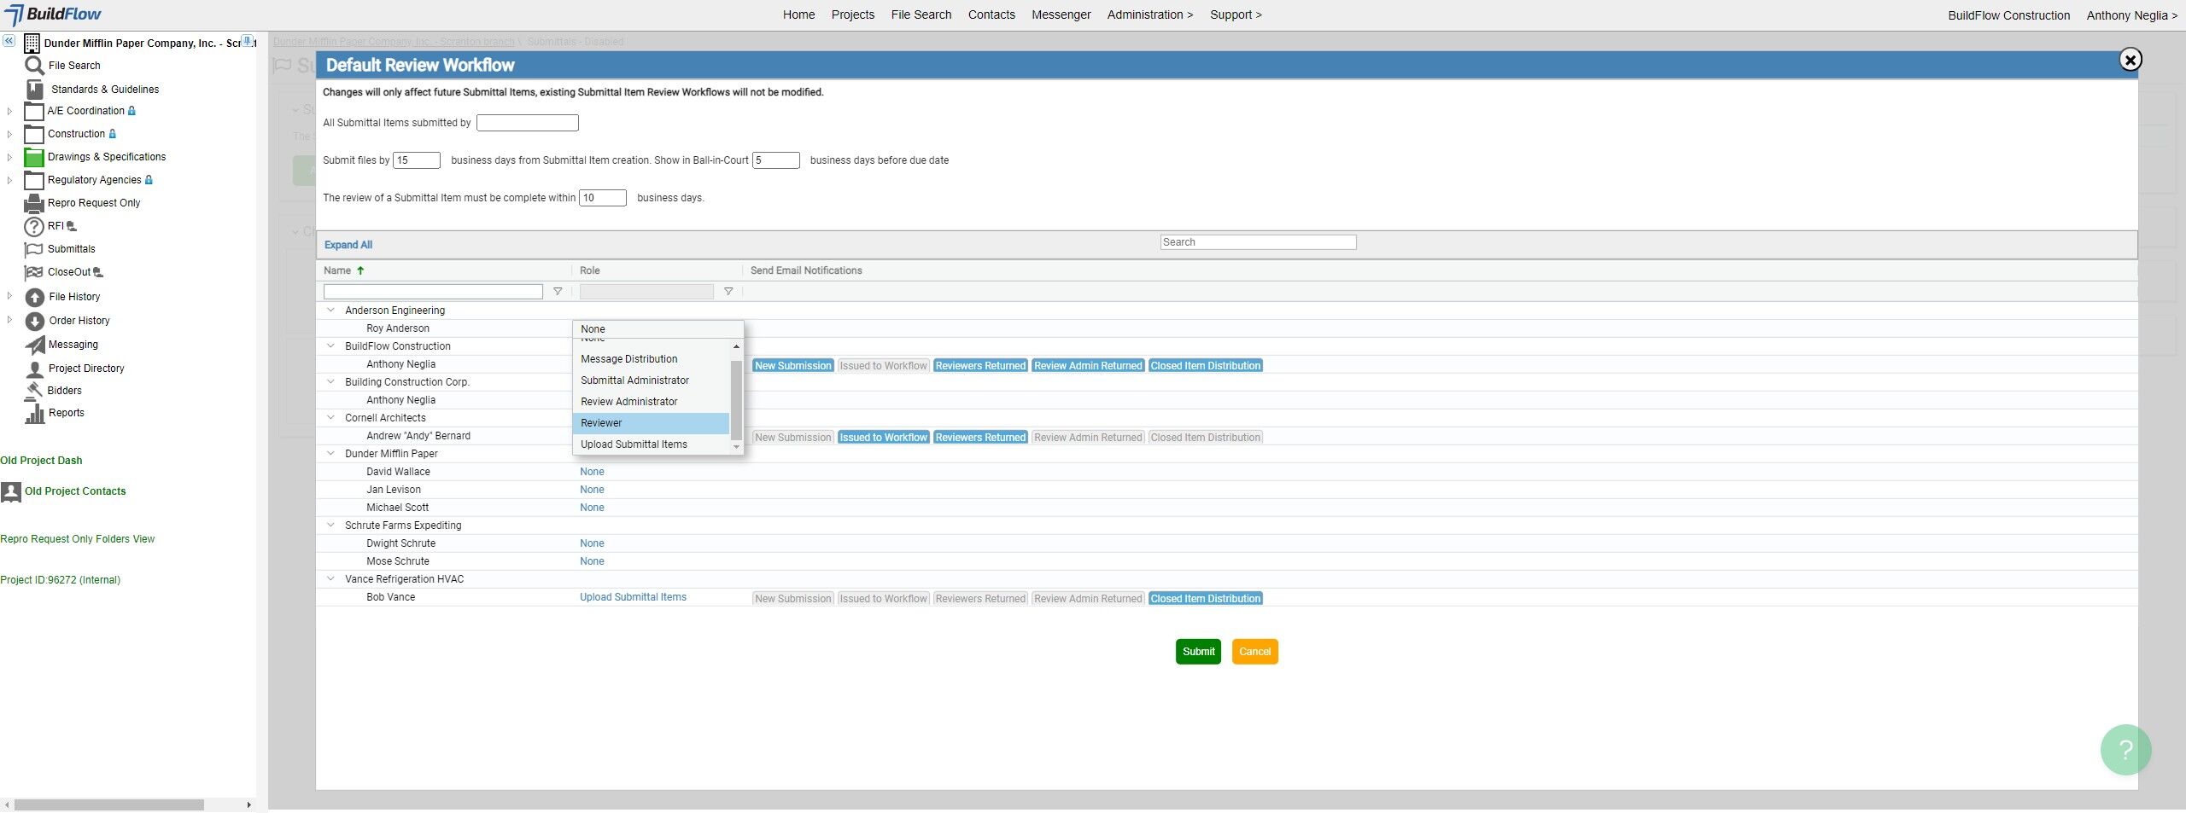2186x813 pixels.
Task: Click the Submit files by days field
Action: 417,160
